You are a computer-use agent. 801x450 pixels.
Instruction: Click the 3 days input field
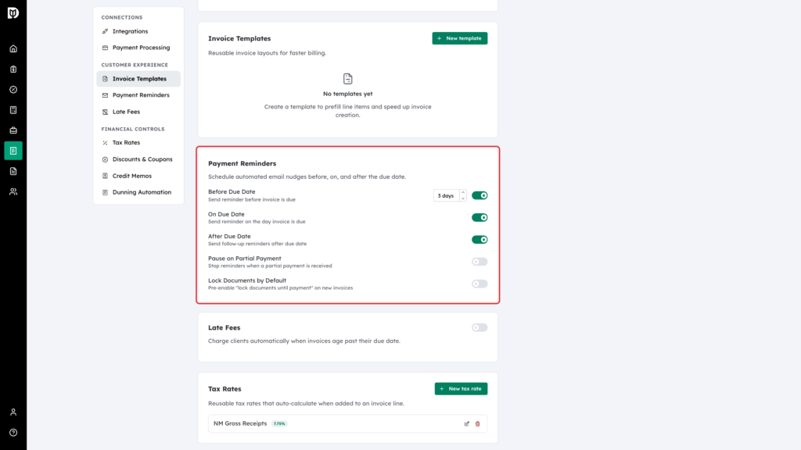click(x=447, y=196)
